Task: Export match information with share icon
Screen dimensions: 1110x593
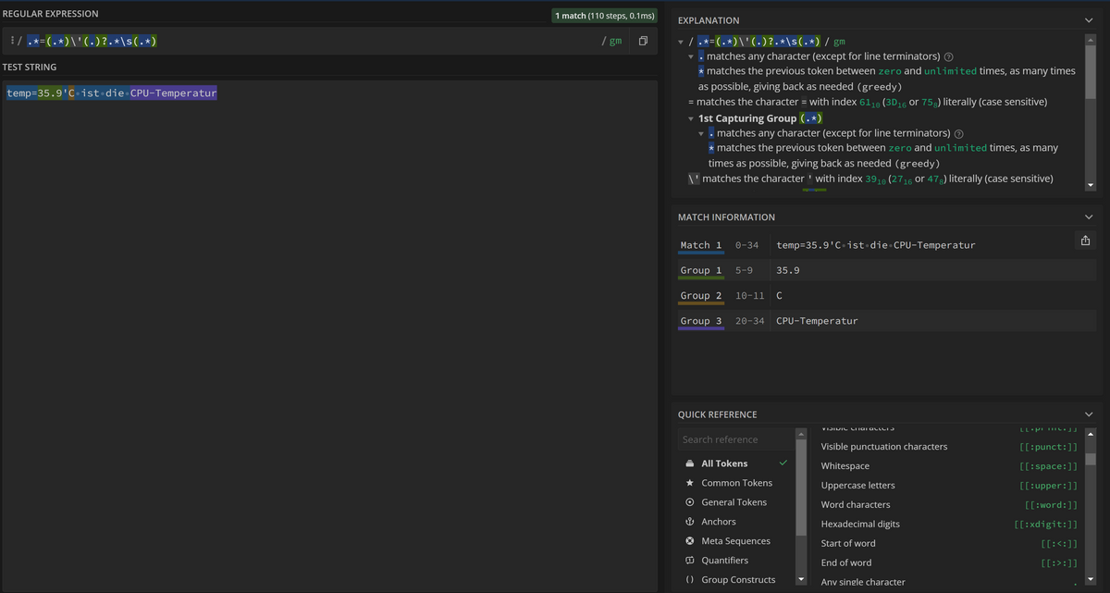Action: click(x=1084, y=241)
